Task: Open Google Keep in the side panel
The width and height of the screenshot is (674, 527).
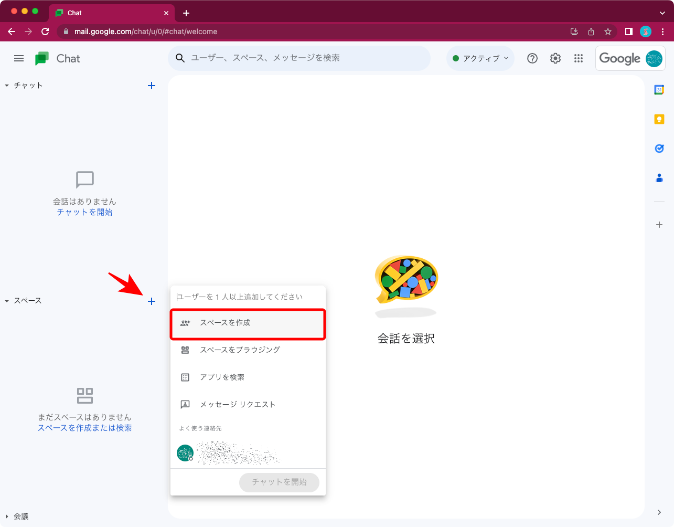Action: click(x=659, y=119)
